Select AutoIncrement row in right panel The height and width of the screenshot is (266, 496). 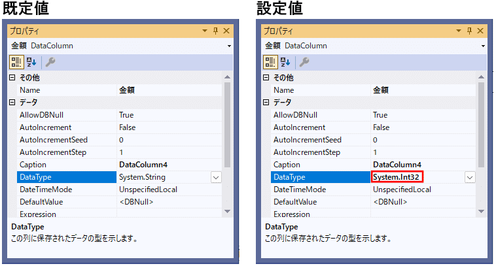pos(373,127)
